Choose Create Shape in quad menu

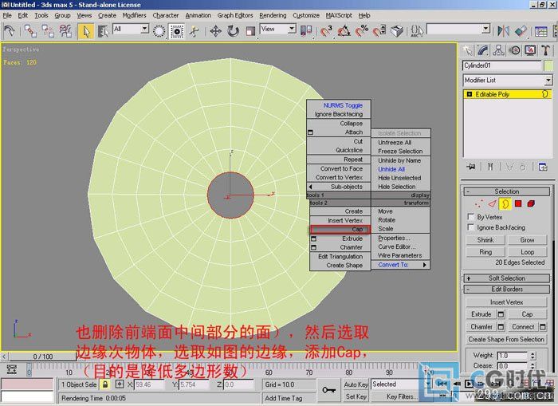coord(340,266)
